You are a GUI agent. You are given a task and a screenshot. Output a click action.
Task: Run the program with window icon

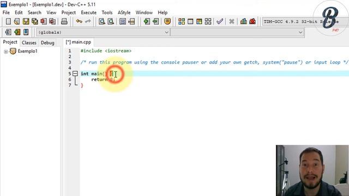pyautogui.click(x=190, y=21)
